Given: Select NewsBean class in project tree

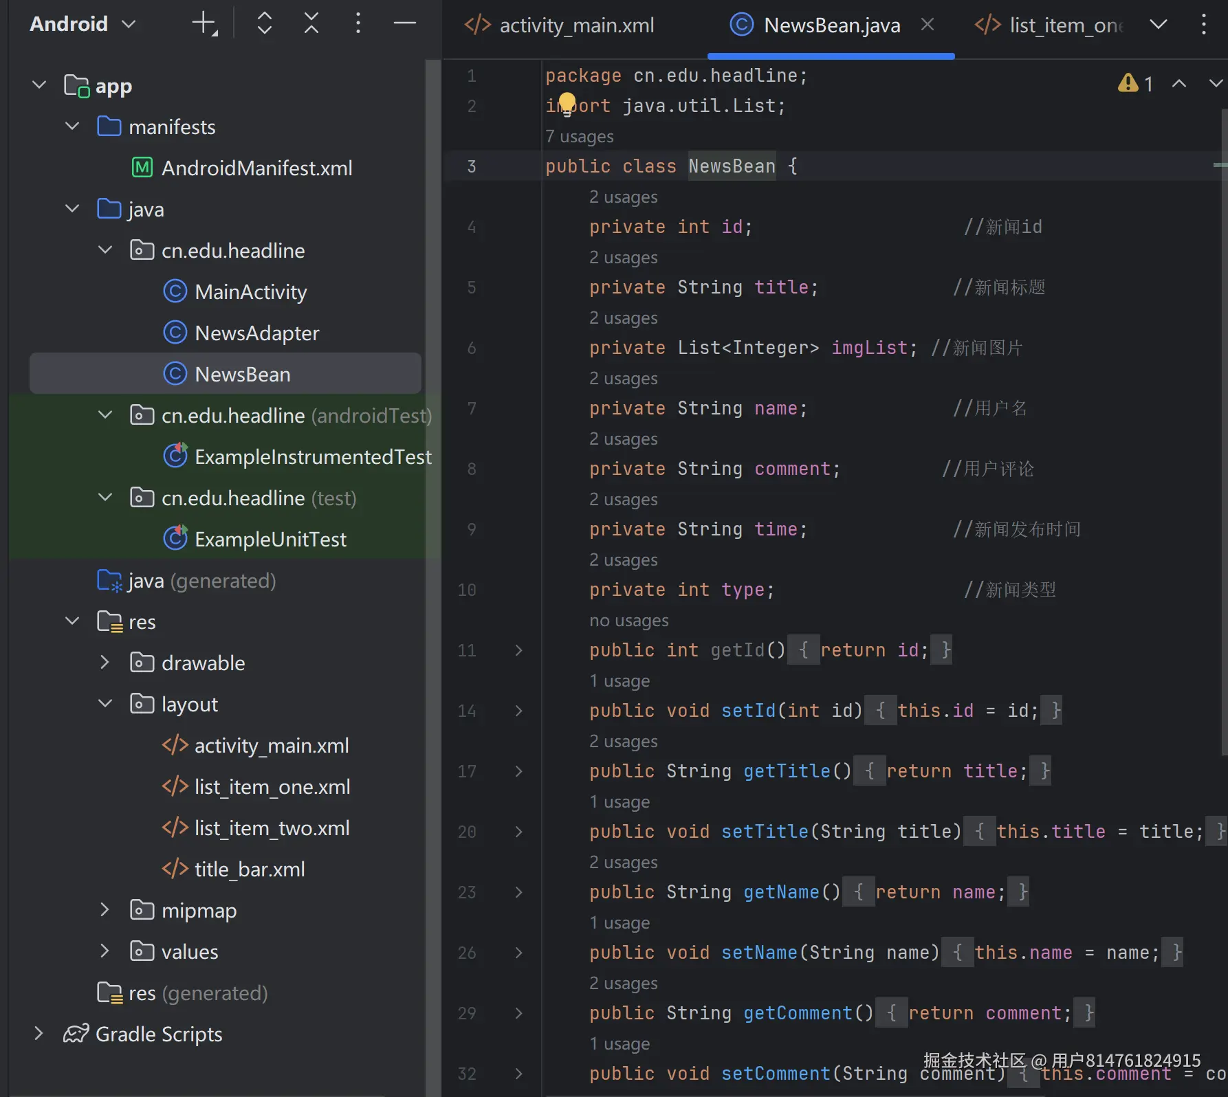Looking at the screenshot, I should 227,374.
